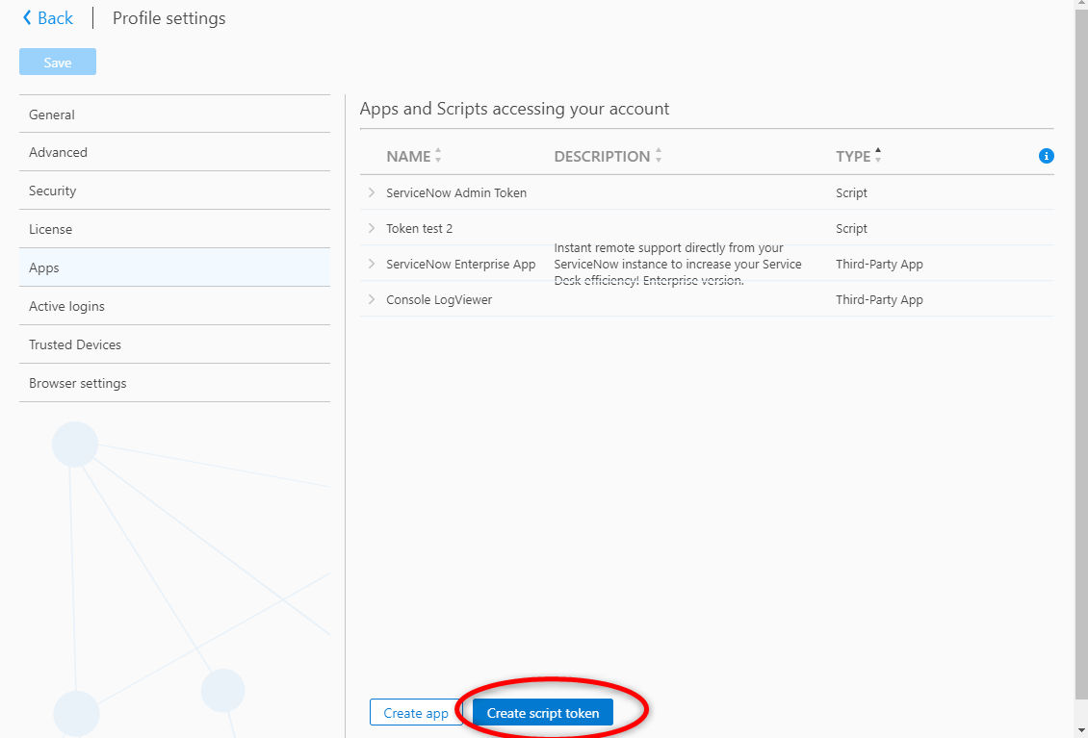Open Trusted Devices section

(175, 344)
